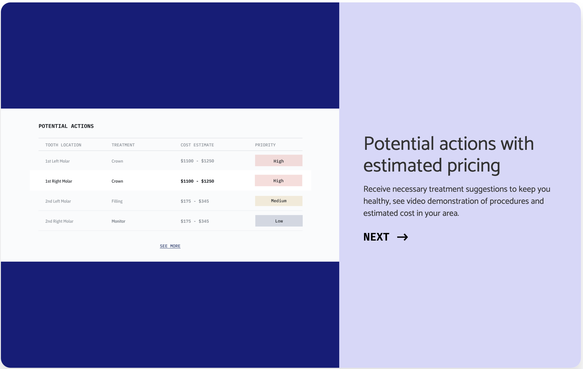Image resolution: width=583 pixels, height=369 pixels.
Task: Select the 2nd Left Molar row label
Action: (58, 201)
